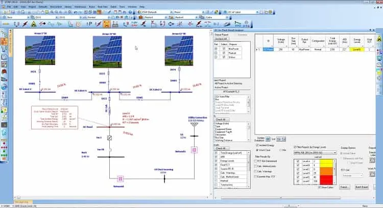Click the blue help question mark toolbar icon

[x=130, y=12]
